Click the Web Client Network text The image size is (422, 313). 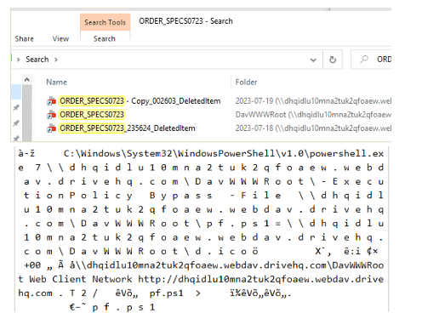click(x=81, y=279)
